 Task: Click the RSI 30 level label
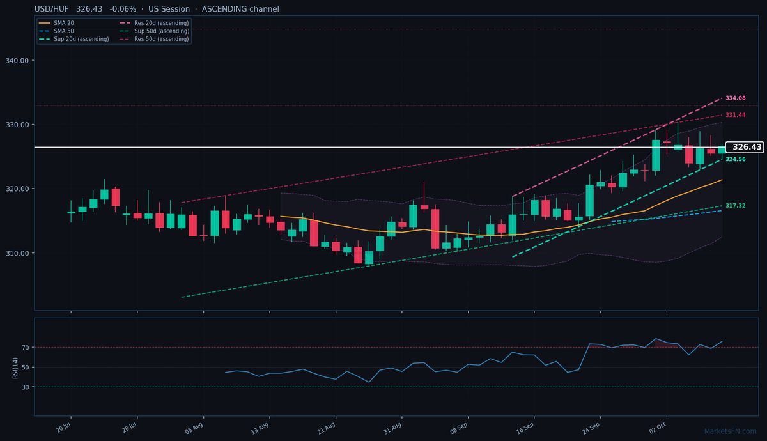(26, 387)
